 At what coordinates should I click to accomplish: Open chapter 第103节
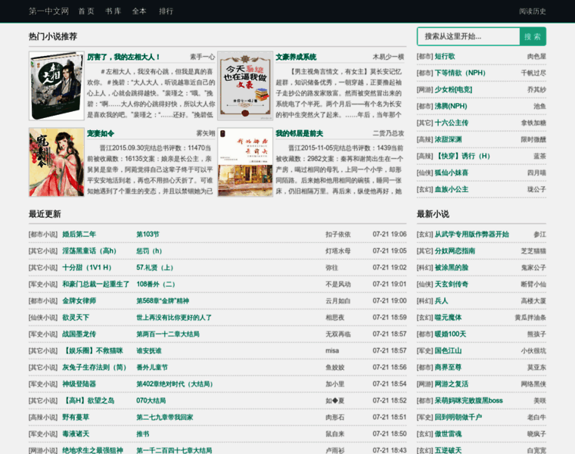(x=148, y=235)
